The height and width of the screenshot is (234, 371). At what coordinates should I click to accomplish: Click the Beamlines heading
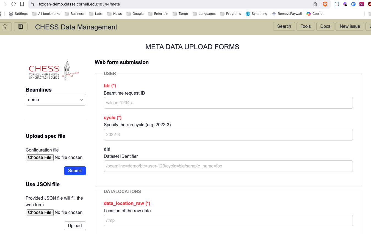point(39,90)
